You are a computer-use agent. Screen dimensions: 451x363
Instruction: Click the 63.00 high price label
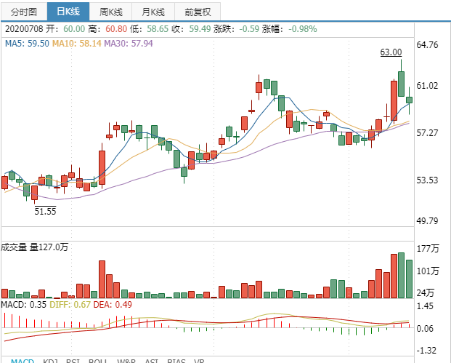391,52
